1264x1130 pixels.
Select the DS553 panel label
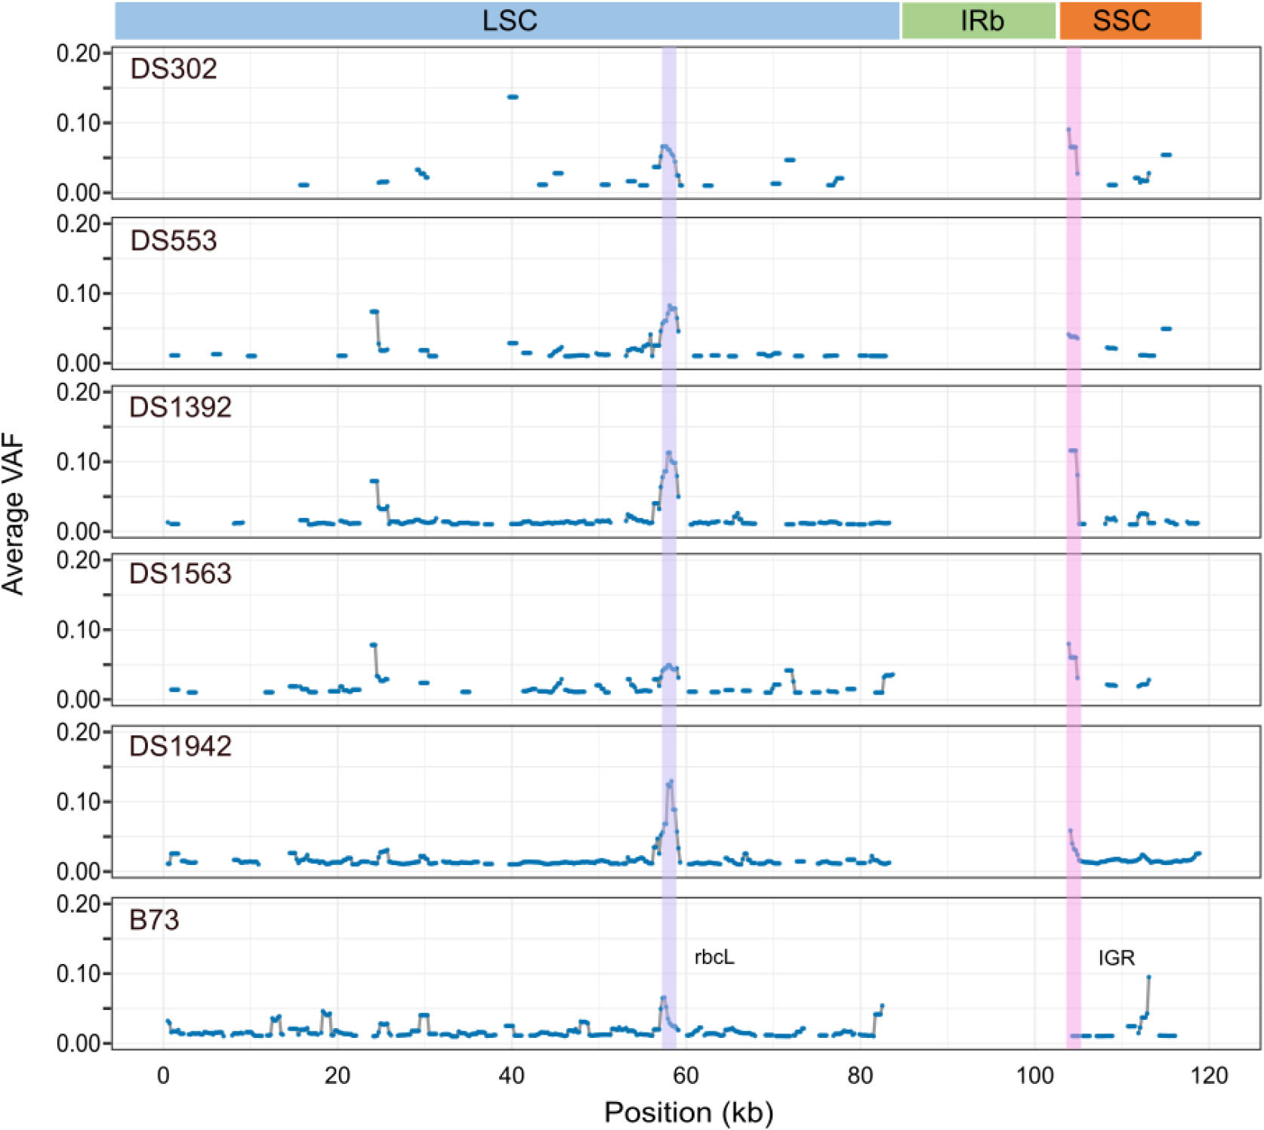pos(174,240)
